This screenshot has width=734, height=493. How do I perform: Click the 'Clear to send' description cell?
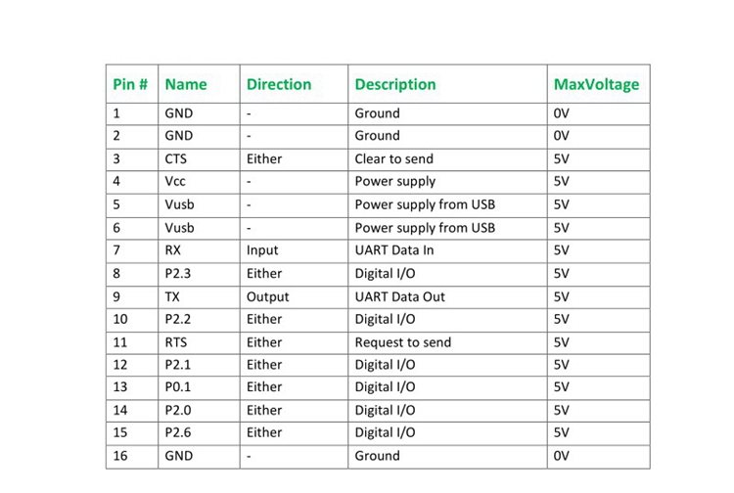tap(393, 158)
